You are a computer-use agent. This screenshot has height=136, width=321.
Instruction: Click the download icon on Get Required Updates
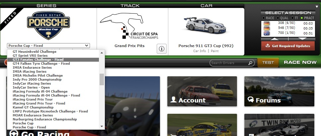(x=268, y=46)
